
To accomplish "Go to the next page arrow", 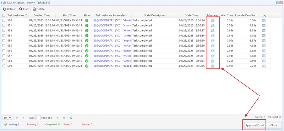I will click(58, 118).
